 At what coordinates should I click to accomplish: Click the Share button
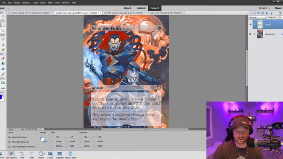coord(278,8)
